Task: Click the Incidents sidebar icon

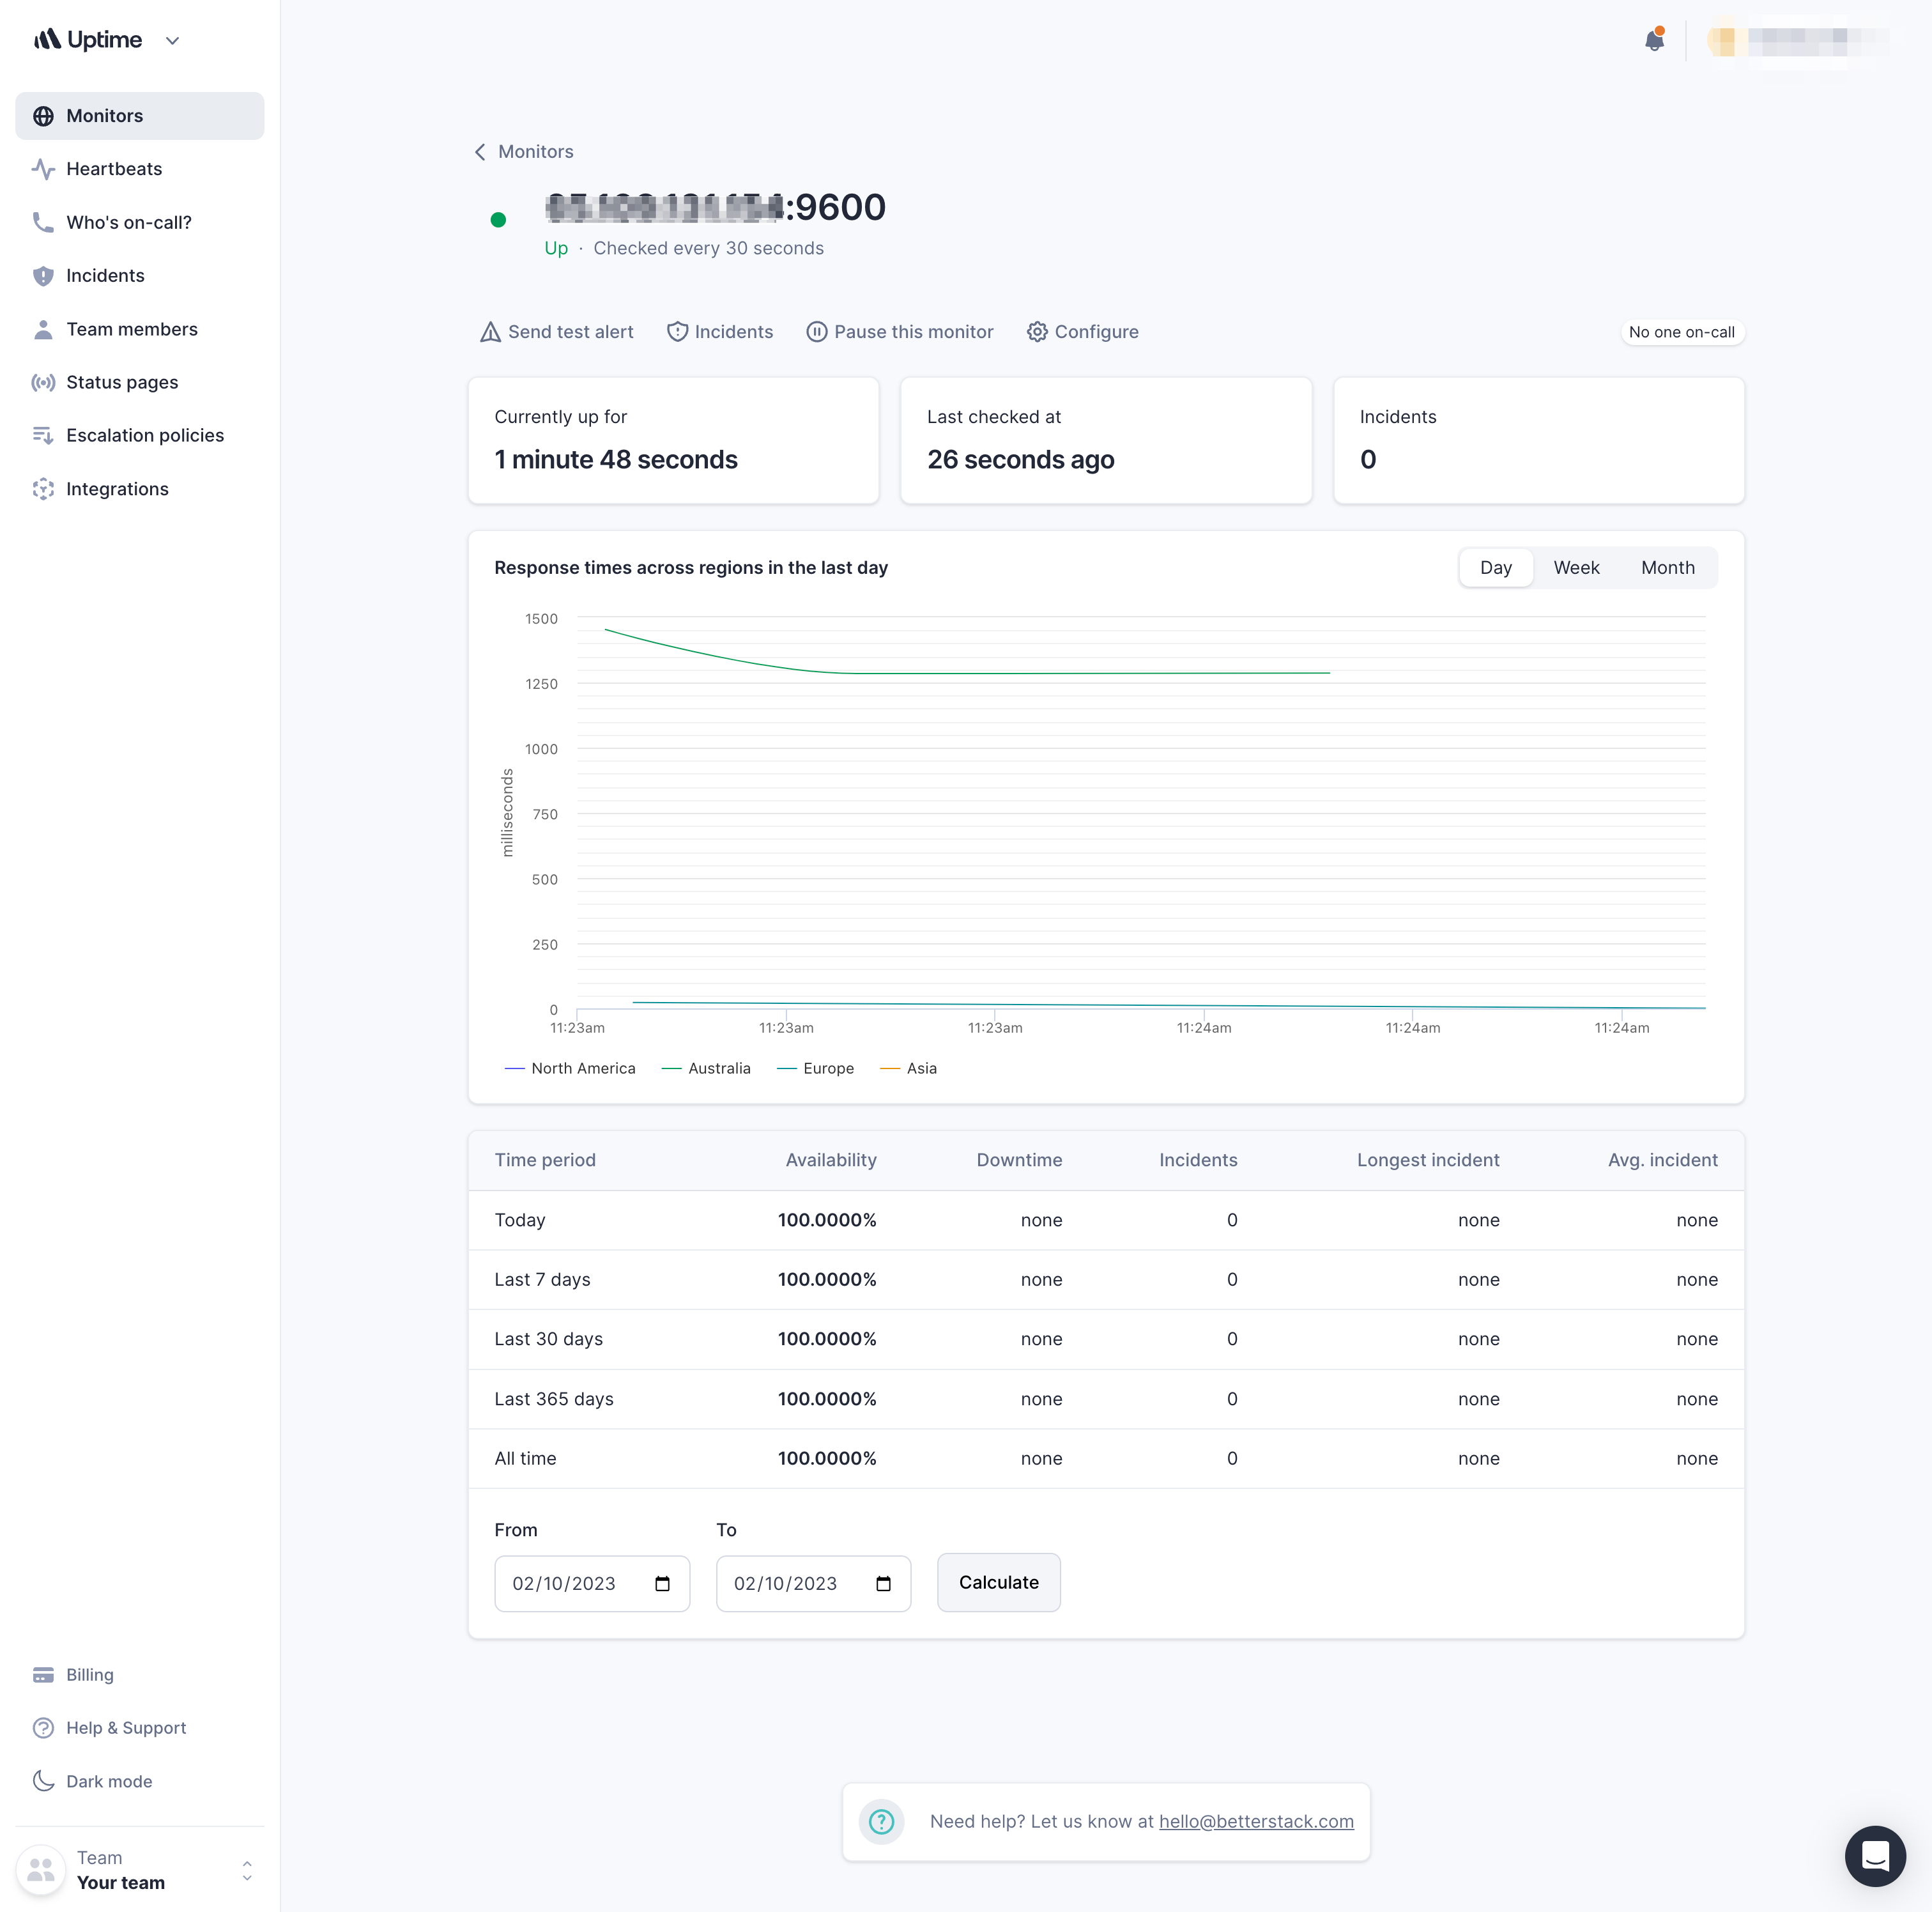Action: (42, 275)
